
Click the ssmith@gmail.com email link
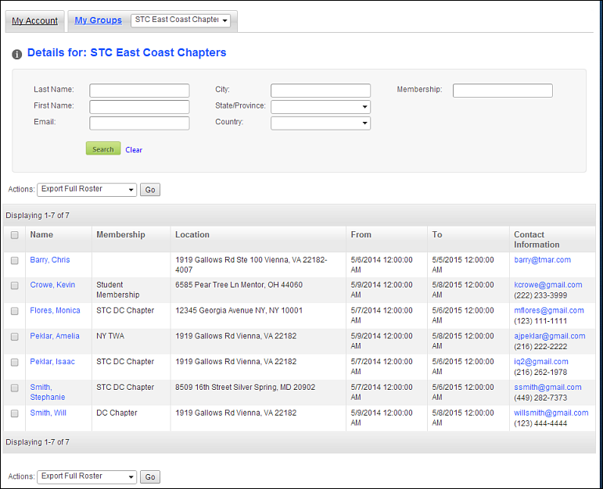(547, 387)
